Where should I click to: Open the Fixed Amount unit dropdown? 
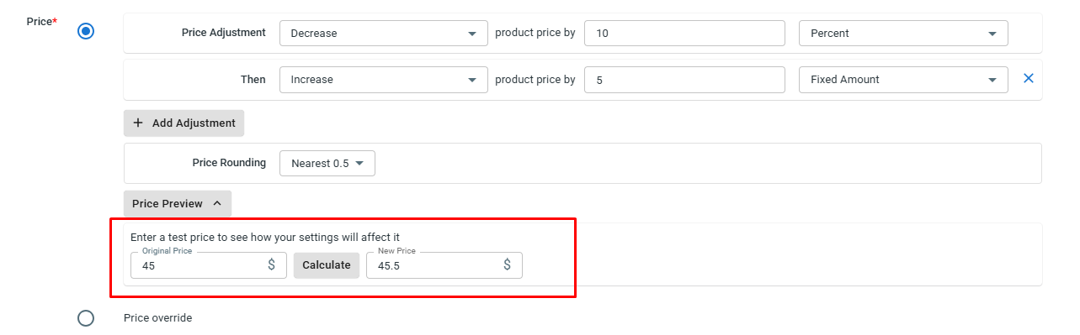point(903,80)
